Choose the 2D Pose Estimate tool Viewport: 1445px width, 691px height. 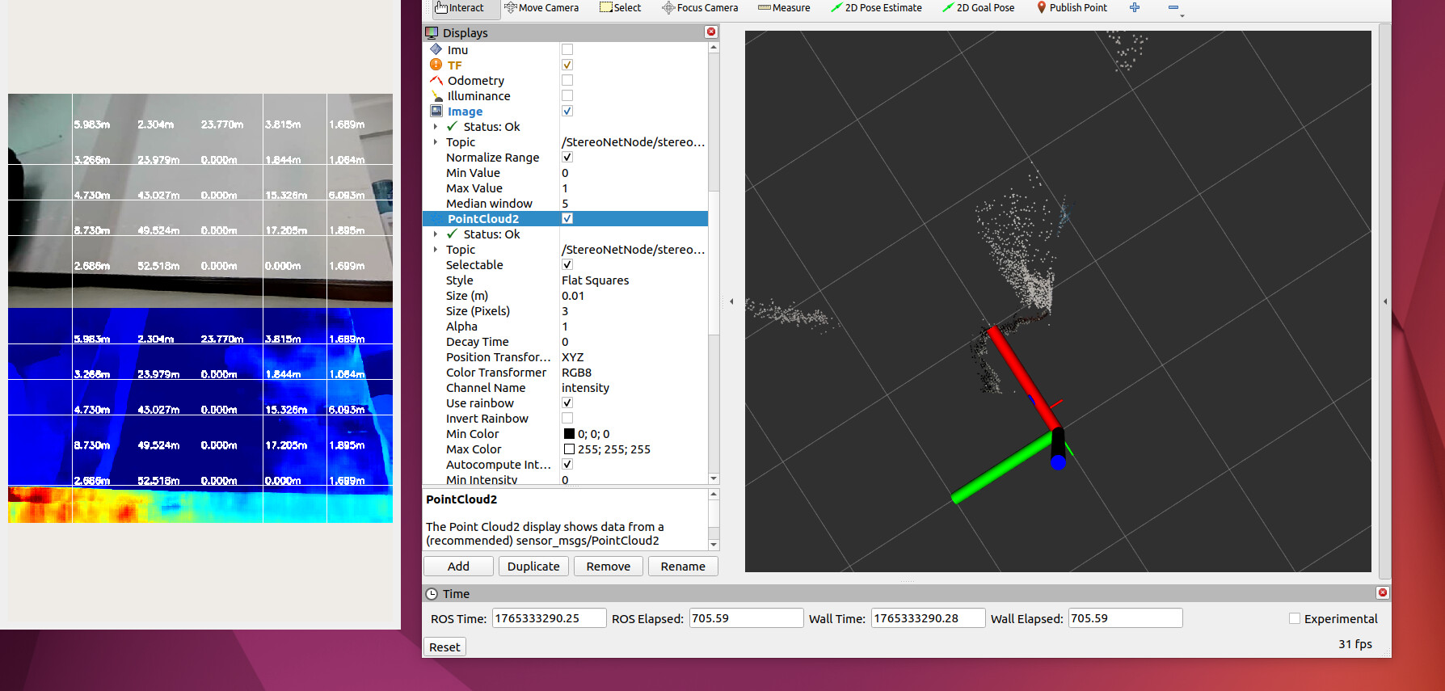click(876, 8)
